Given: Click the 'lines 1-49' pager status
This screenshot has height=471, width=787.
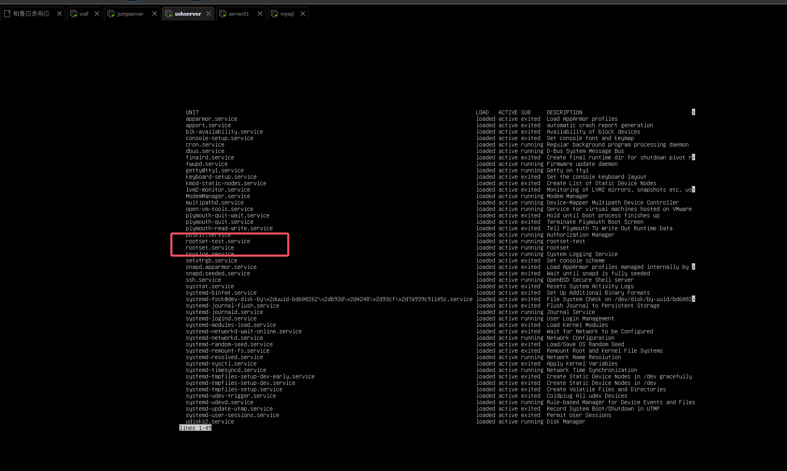Looking at the screenshot, I should [x=195, y=428].
